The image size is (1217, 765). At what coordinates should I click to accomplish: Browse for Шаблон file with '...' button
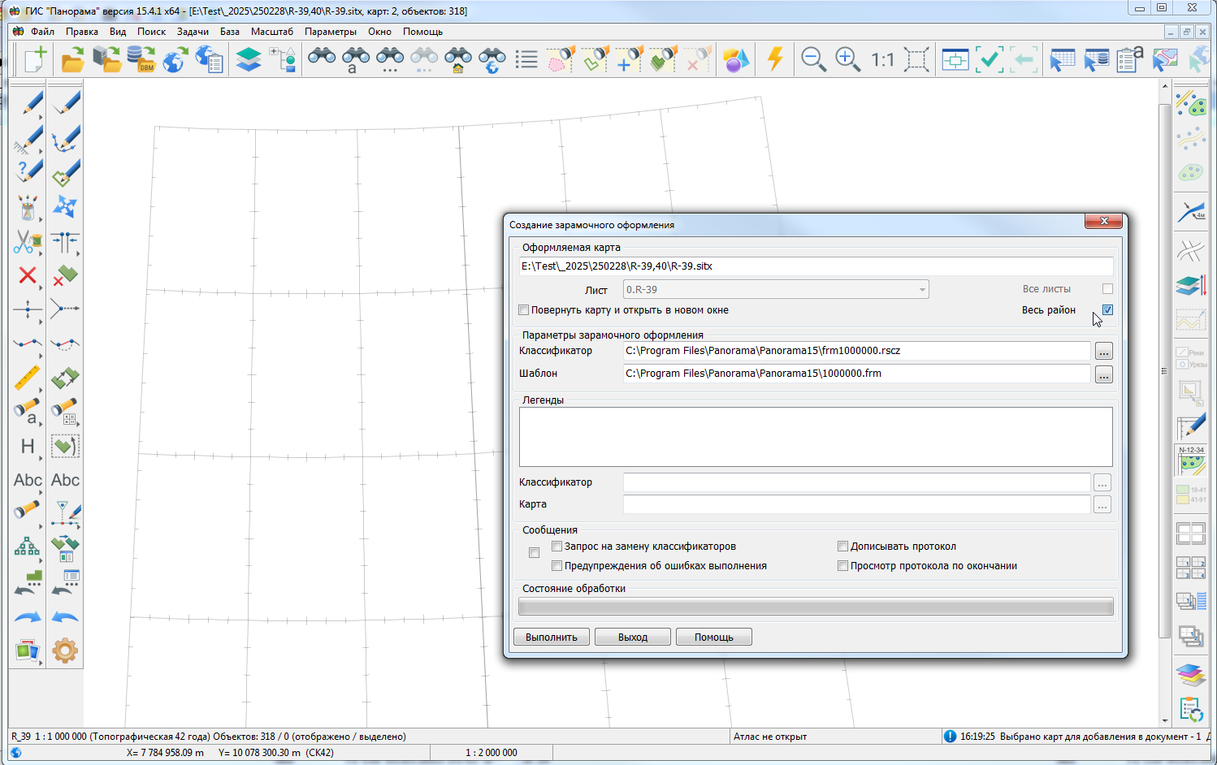tap(1103, 374)
